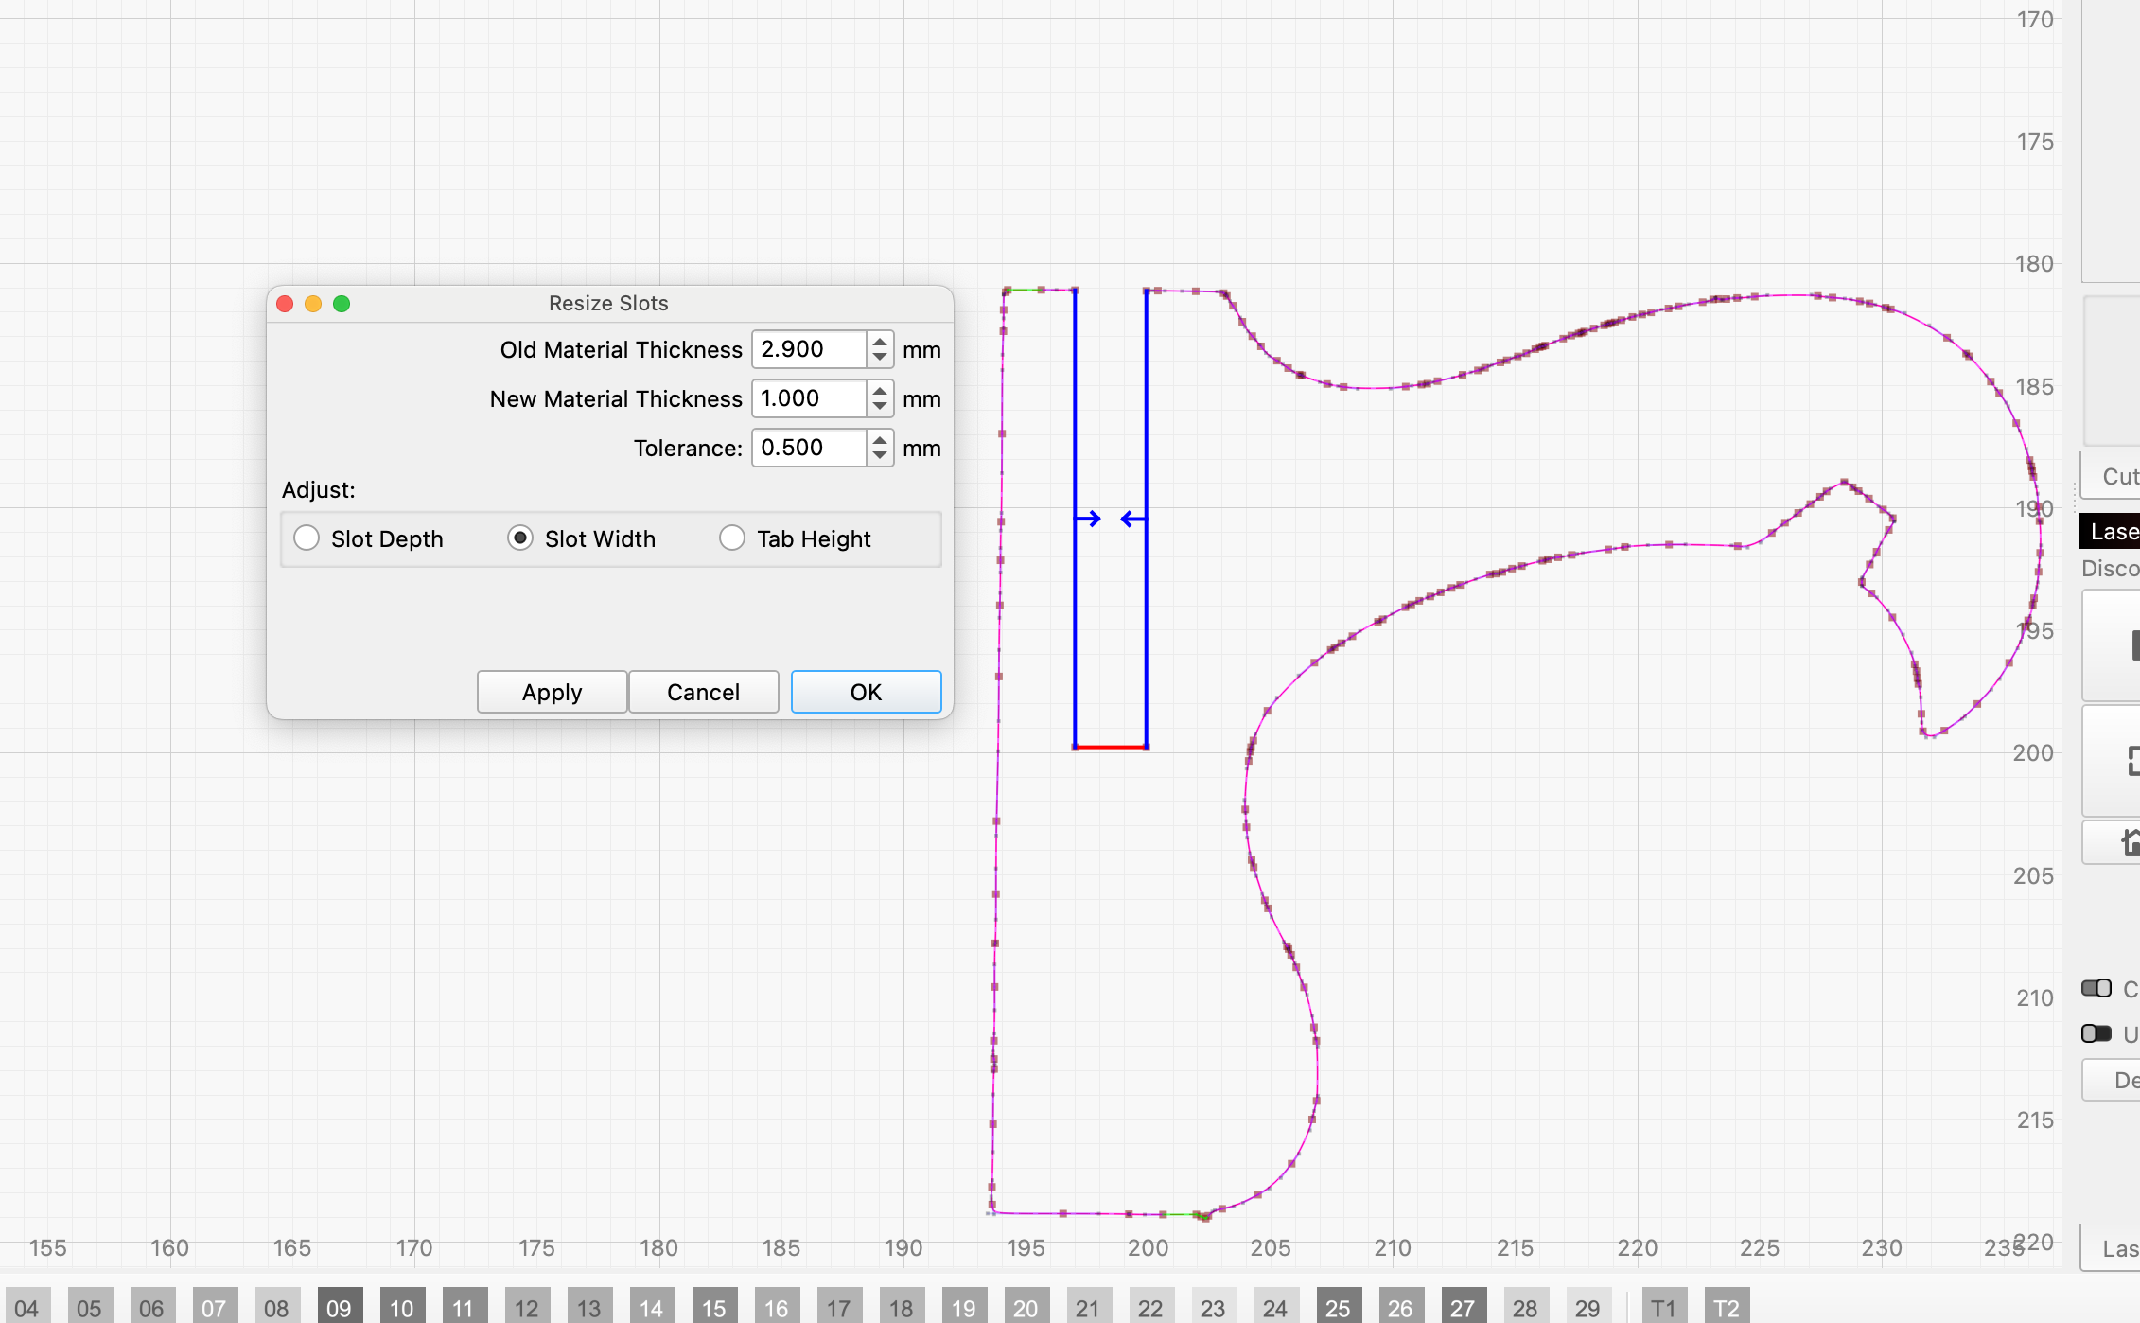
Task: Pick layer color swatch 09
Action: coord(339,1307)
